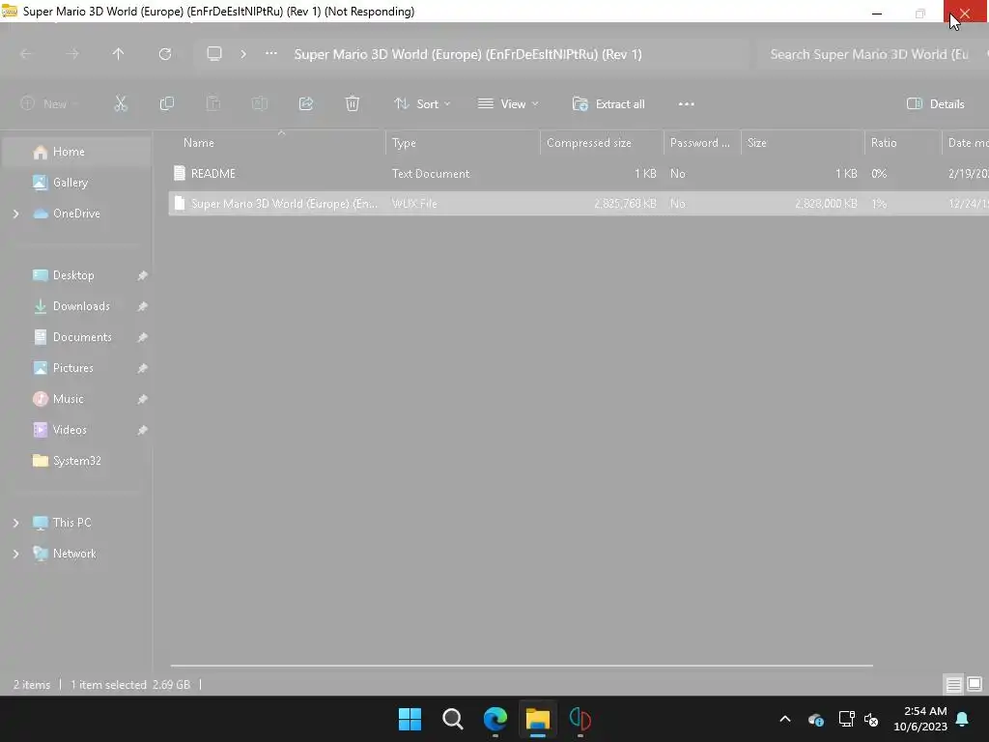
Task: Click the horizontal scrollbar of file list
Action: pyautogui.click(x=522, y=665)
